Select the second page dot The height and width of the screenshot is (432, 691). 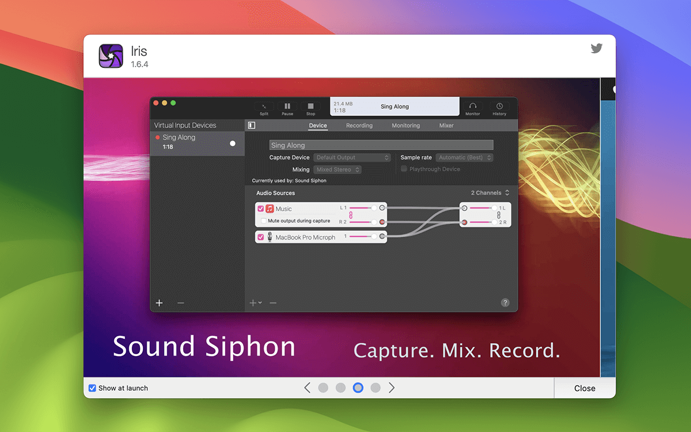tap(340, 388)
